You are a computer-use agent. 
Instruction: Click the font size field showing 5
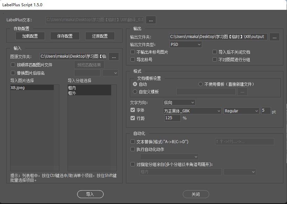[266, 111]
